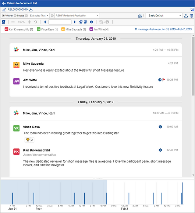Click the timeline bar near 12 PM Feb 1

tap(85, 198)
